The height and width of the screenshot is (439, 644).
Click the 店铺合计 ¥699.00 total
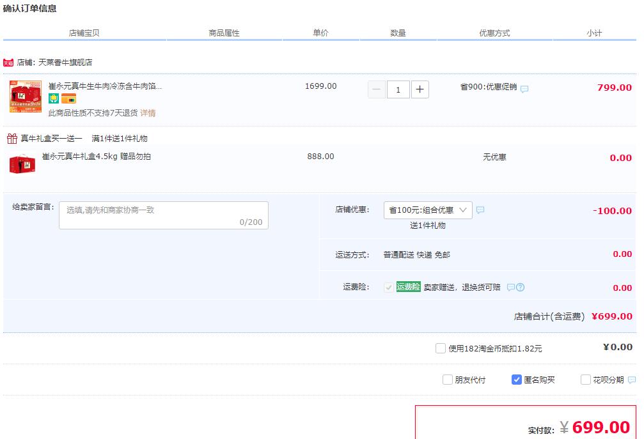pos(573,316)
